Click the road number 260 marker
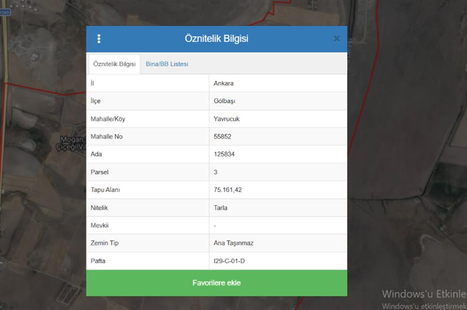This screenshot has width=467, height=310. coord(5,13)
